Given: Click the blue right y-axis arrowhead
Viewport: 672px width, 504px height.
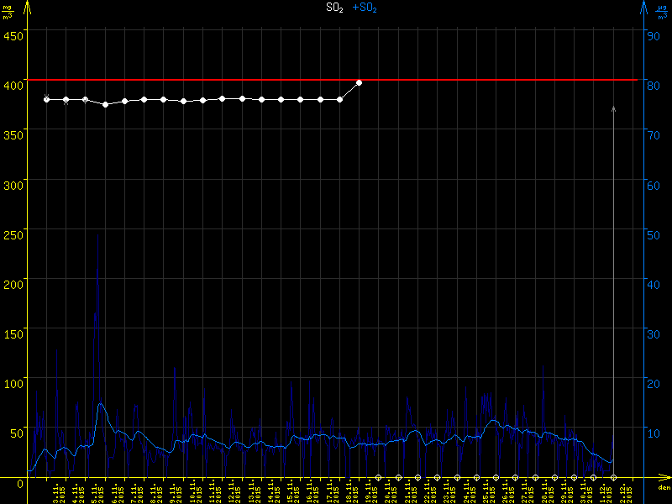Looking at the screenshot, I should tap(643, 7).
